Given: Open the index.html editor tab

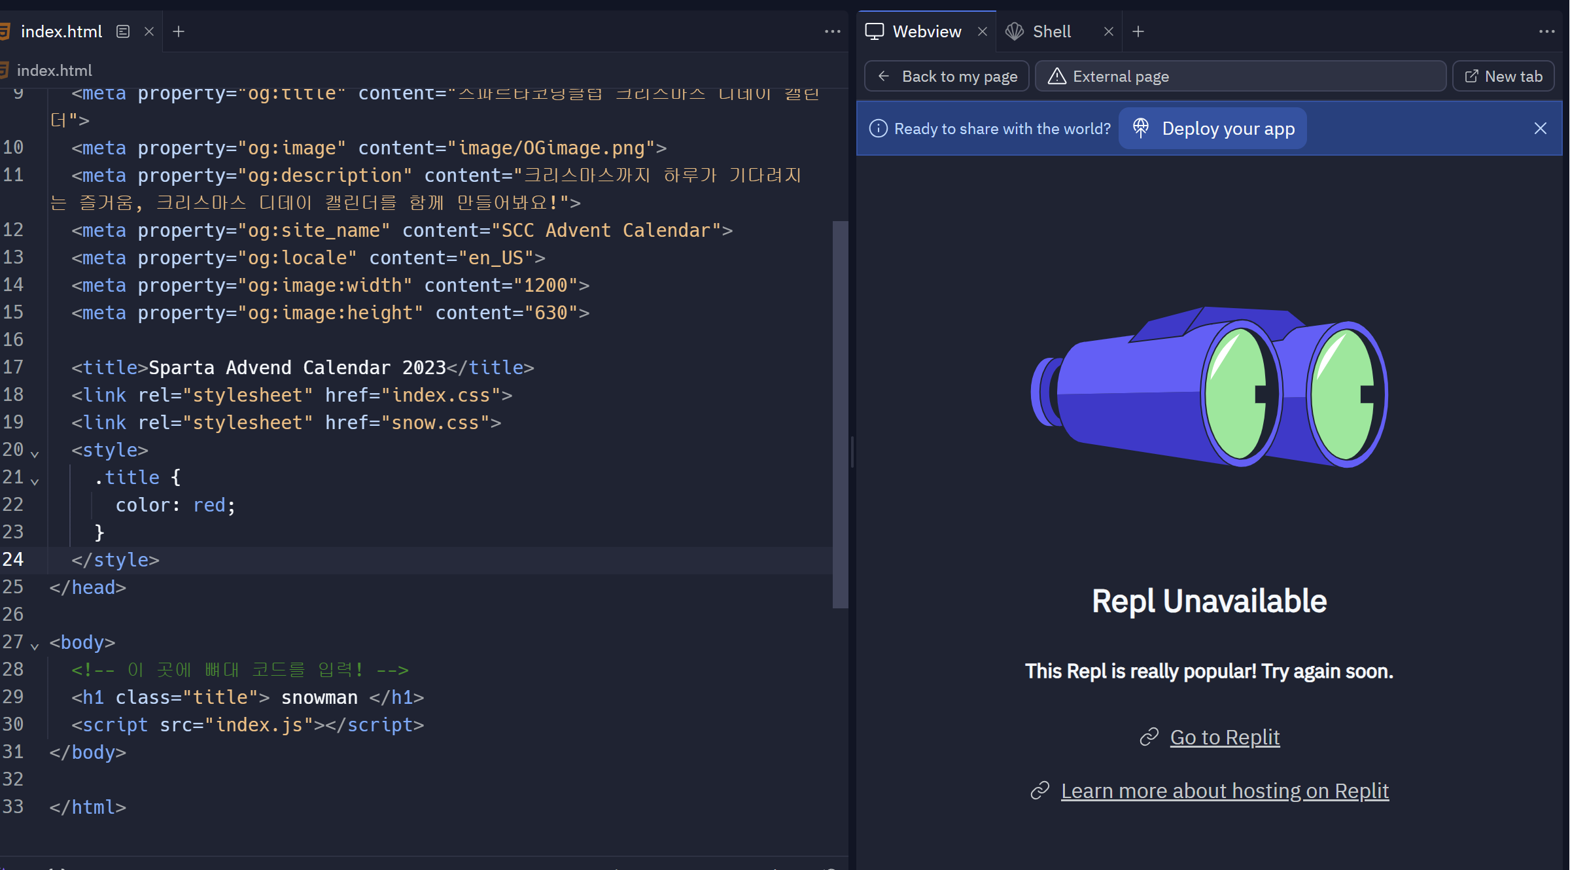Looking at the screenshot, I should tap(61, 31).
